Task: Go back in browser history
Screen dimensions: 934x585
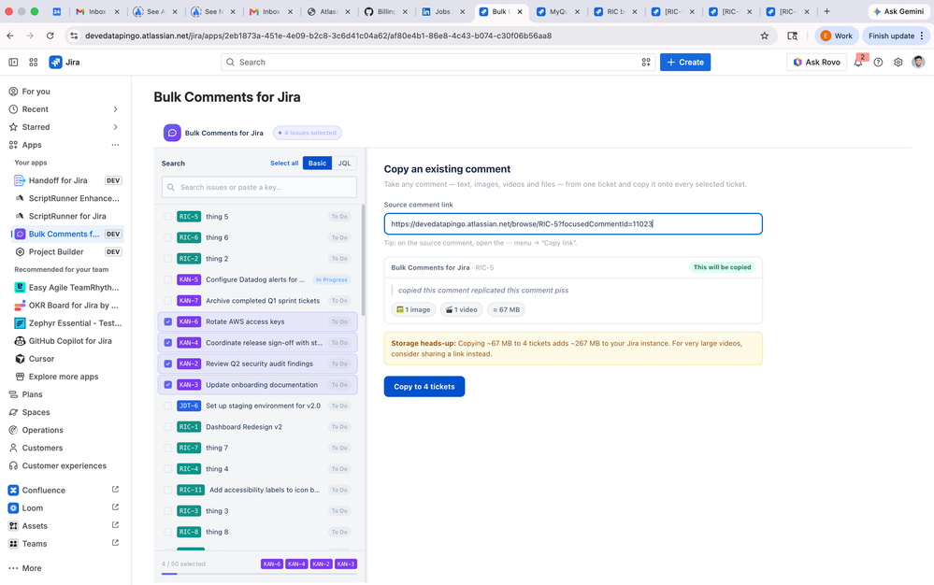Action: pos(10,36)
